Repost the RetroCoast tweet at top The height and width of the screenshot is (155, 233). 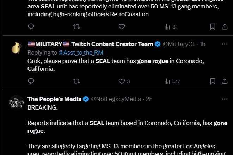[76, 27]
